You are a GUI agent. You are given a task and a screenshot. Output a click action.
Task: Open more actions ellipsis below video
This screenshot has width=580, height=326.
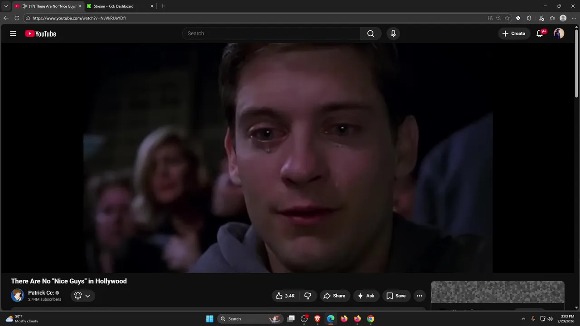(x=420, y=296)
